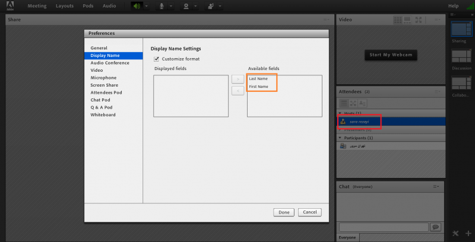
Task: Click the Cancel button in Preferences
Action: [309, 212]
